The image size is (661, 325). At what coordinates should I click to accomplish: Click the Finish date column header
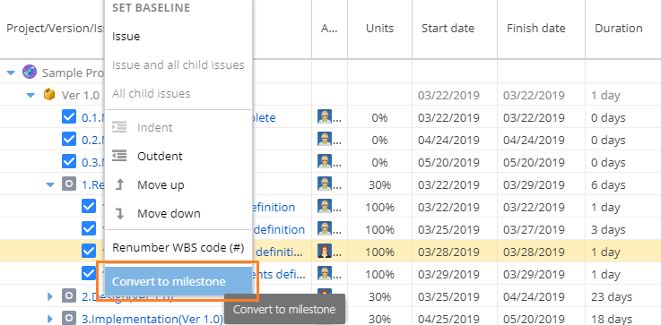click(535, 29)
